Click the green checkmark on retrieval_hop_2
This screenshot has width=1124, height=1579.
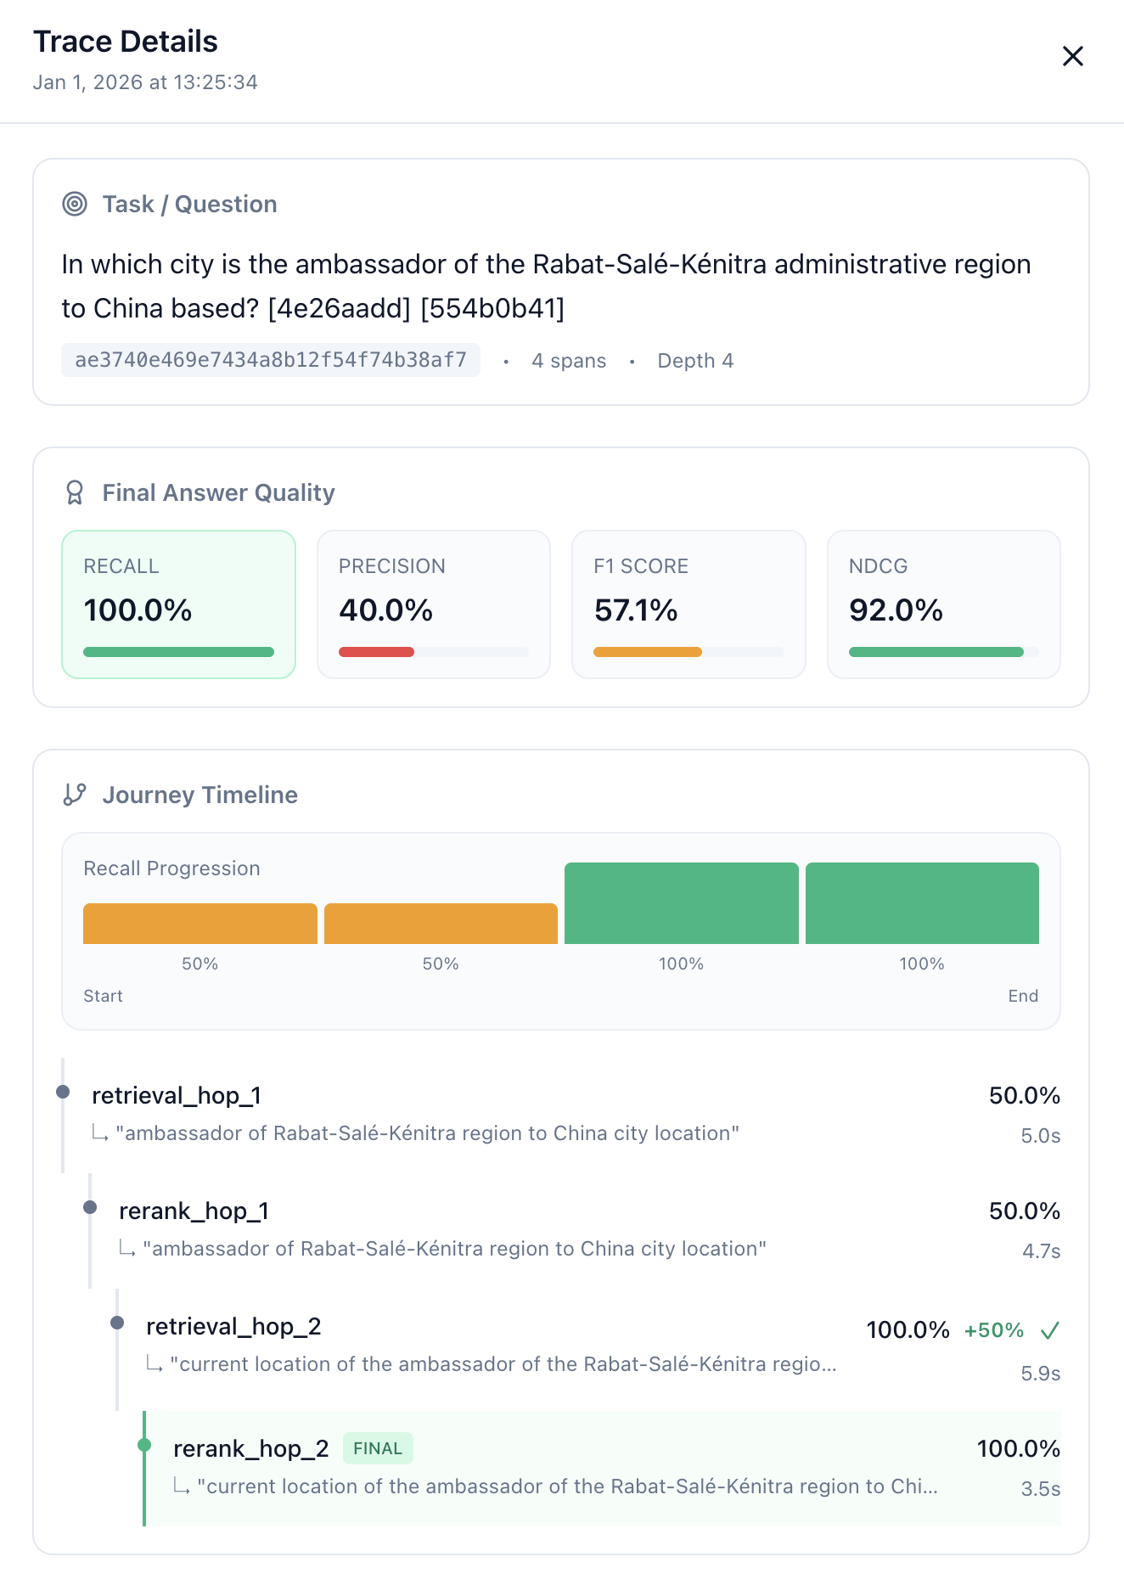click(x=1049, y=1330)
